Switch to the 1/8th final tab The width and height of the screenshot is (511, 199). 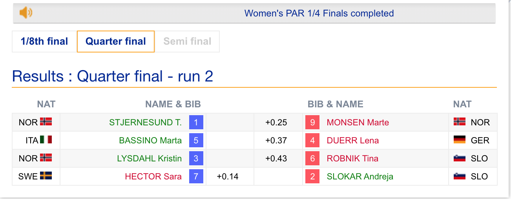pyautogui.click(x=44, y=42)
